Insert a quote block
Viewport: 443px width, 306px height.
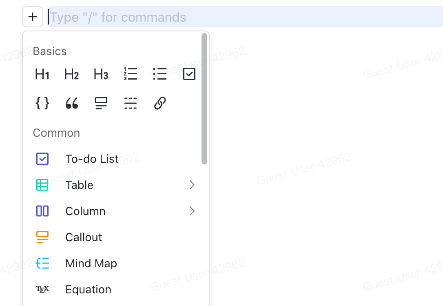[72, 104]
